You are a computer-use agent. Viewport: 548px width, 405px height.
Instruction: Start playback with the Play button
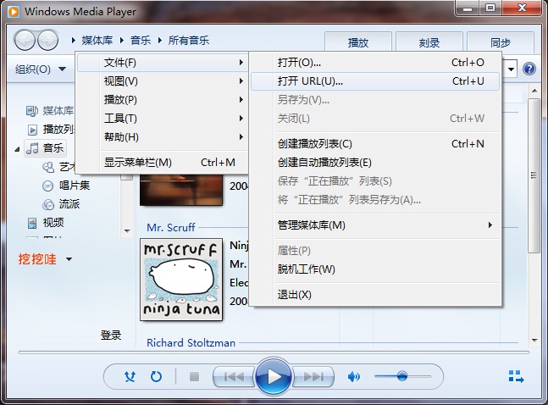pyautogui.click(x=273, y=376)
